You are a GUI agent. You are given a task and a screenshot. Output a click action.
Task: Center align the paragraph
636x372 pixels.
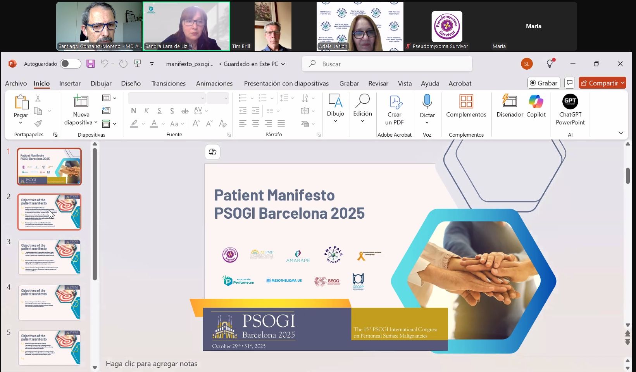coord(255,123)
